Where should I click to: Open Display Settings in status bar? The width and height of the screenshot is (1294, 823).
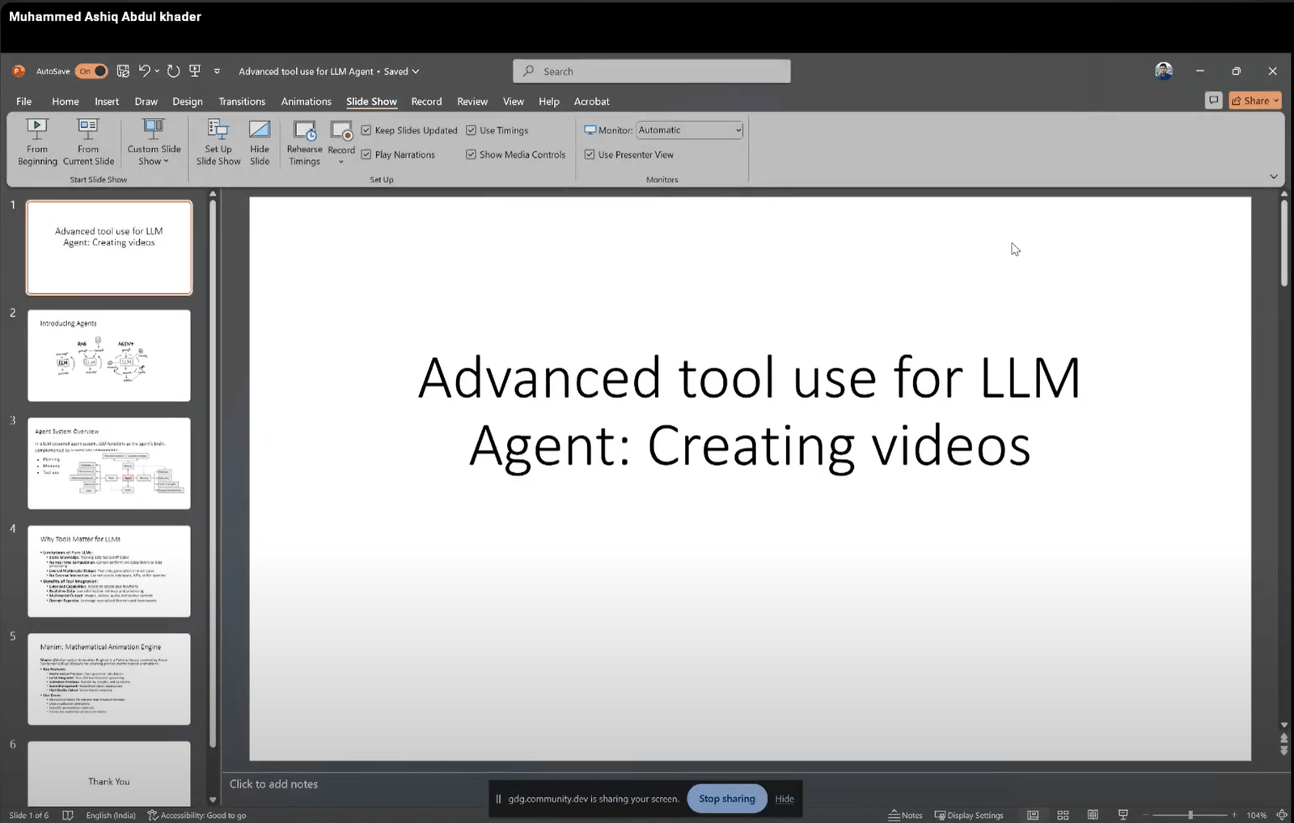coord(969,815)
